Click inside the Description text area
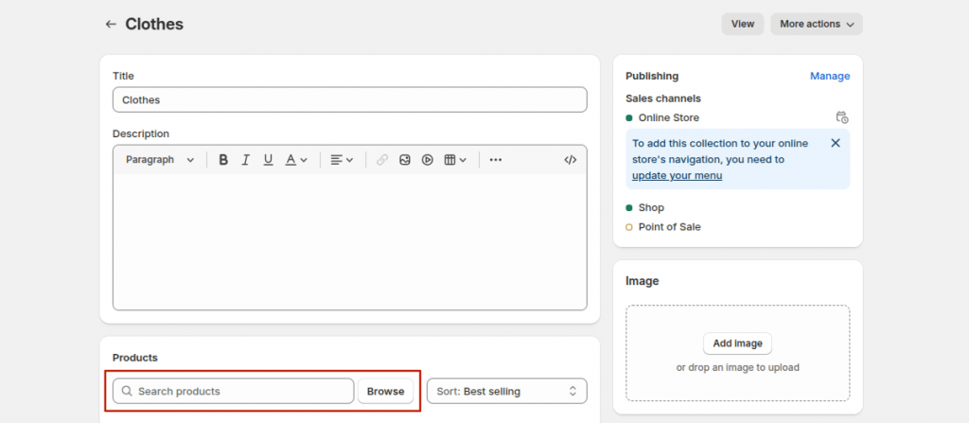 350,241
